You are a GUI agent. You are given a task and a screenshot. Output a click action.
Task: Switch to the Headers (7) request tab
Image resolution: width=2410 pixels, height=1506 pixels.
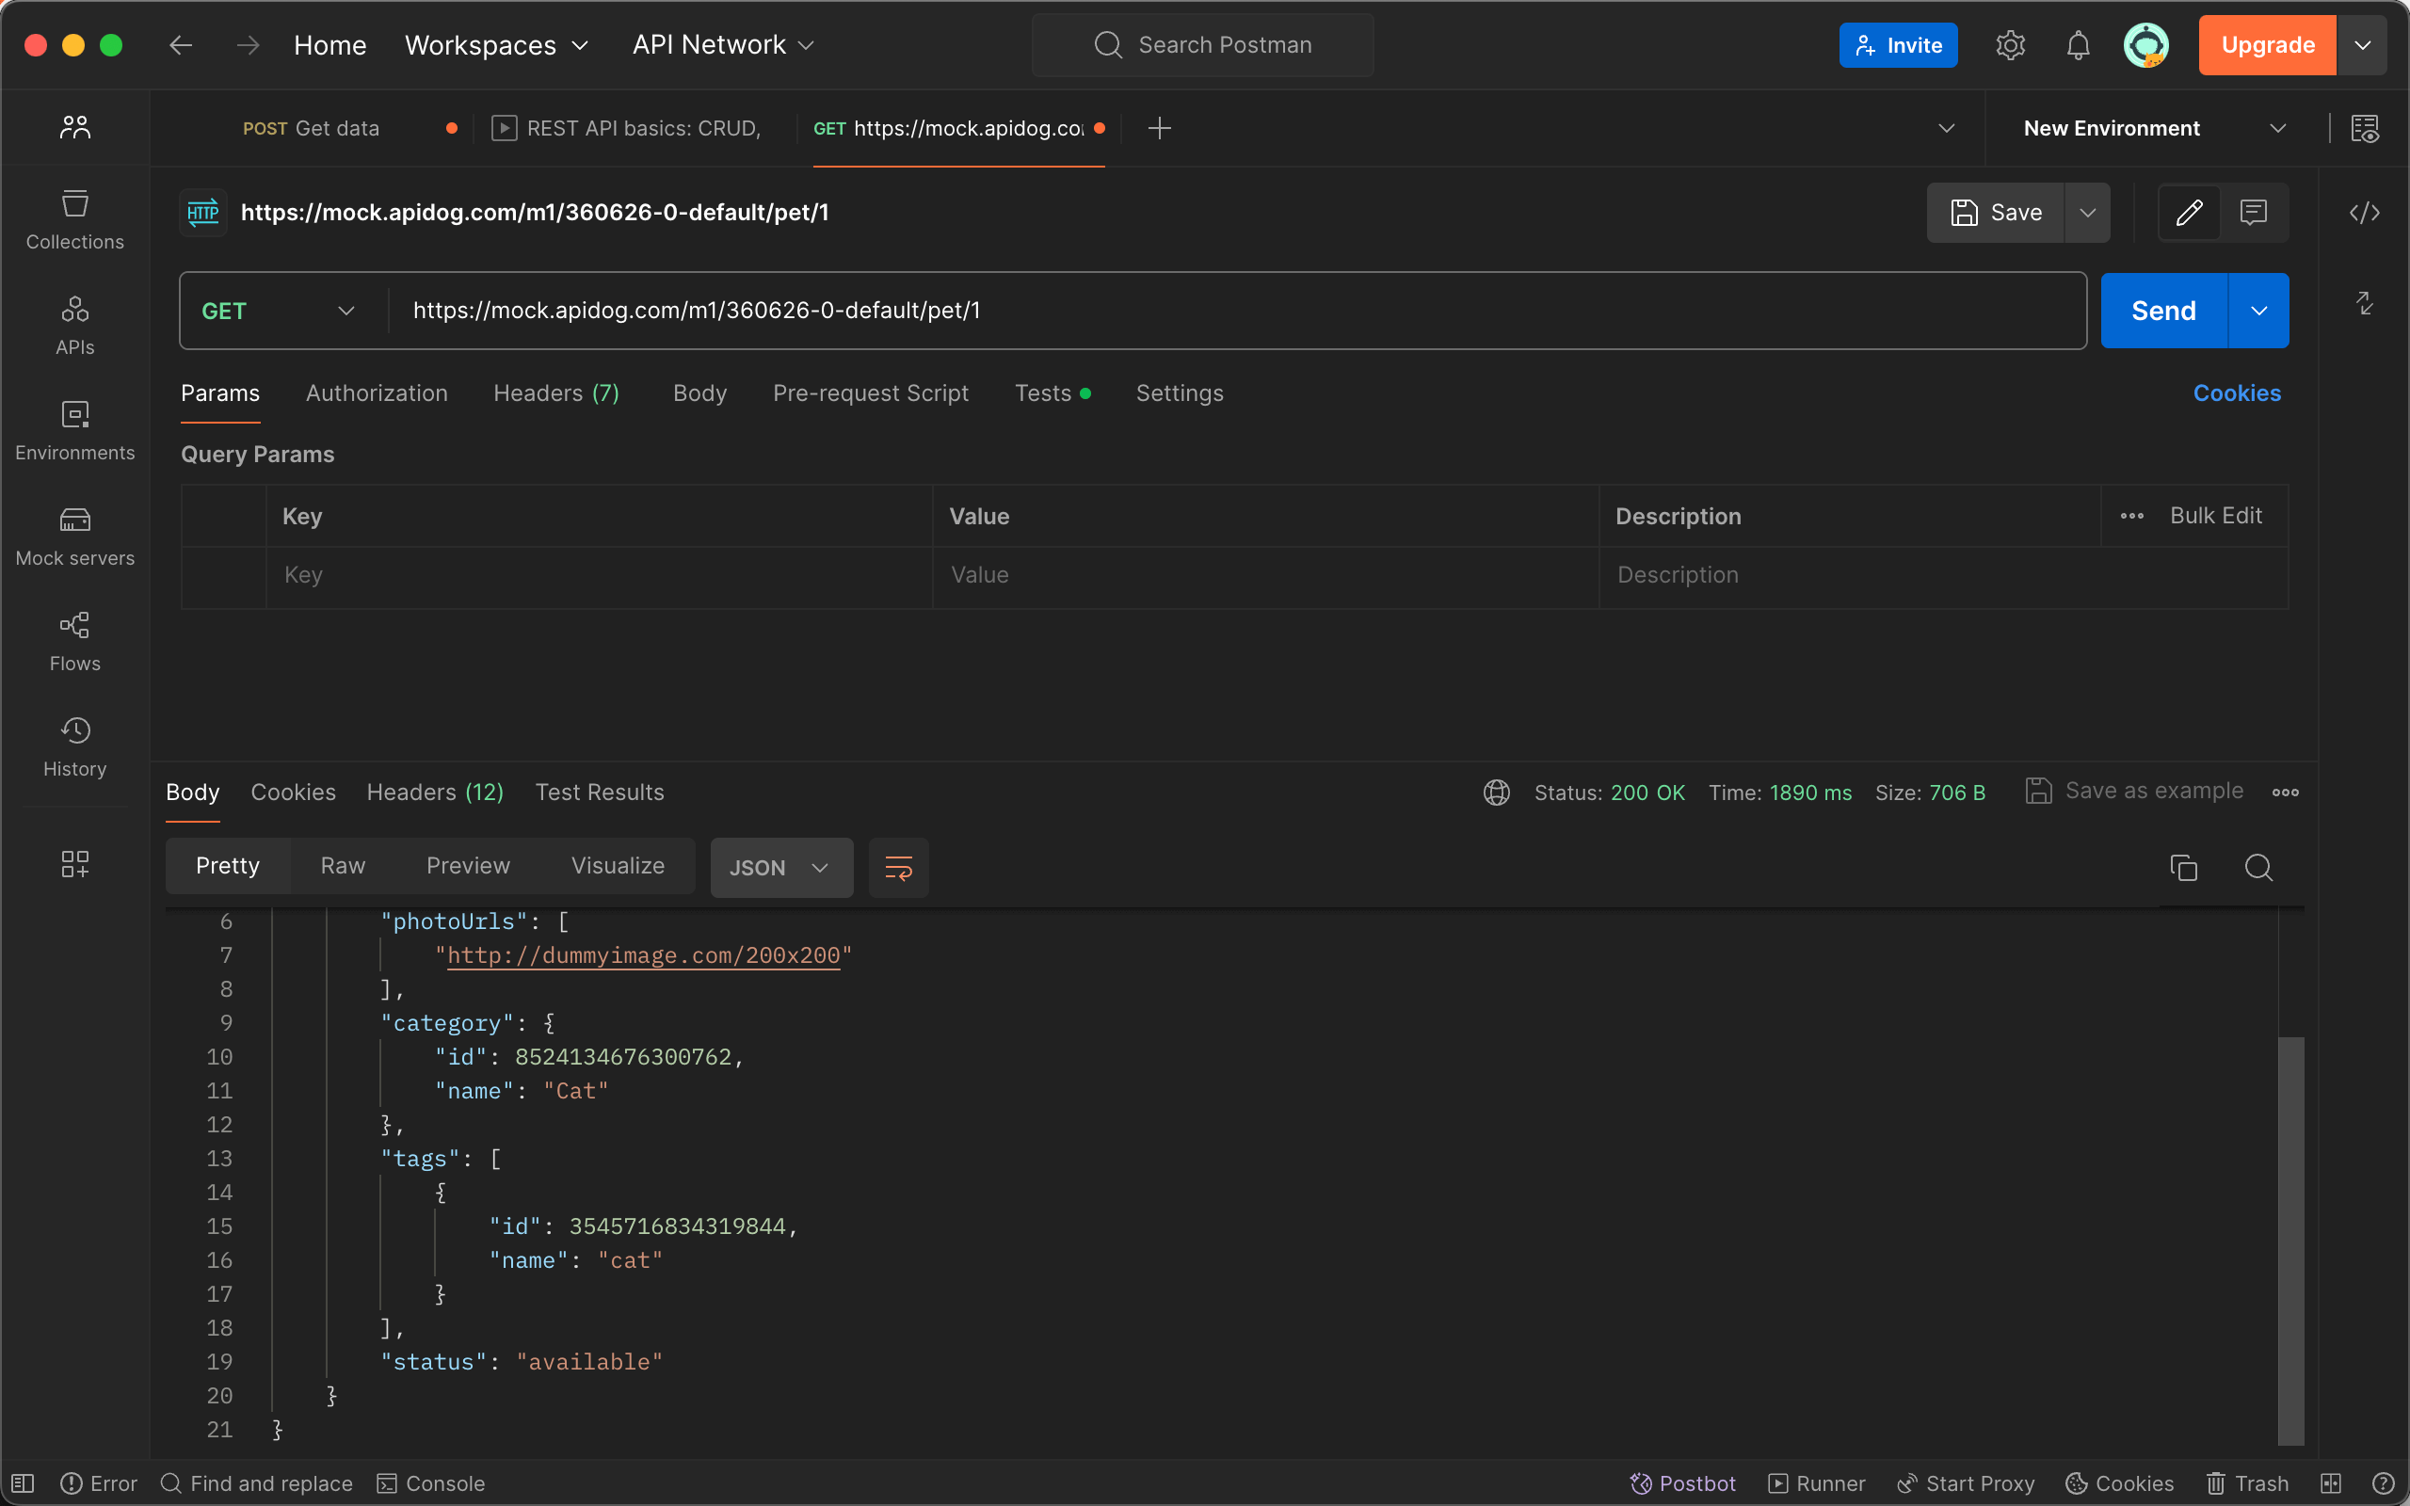click(555, 393)
